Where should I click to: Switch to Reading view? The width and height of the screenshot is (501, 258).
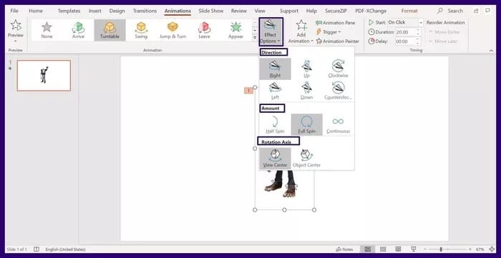click(x=398, y=249)
